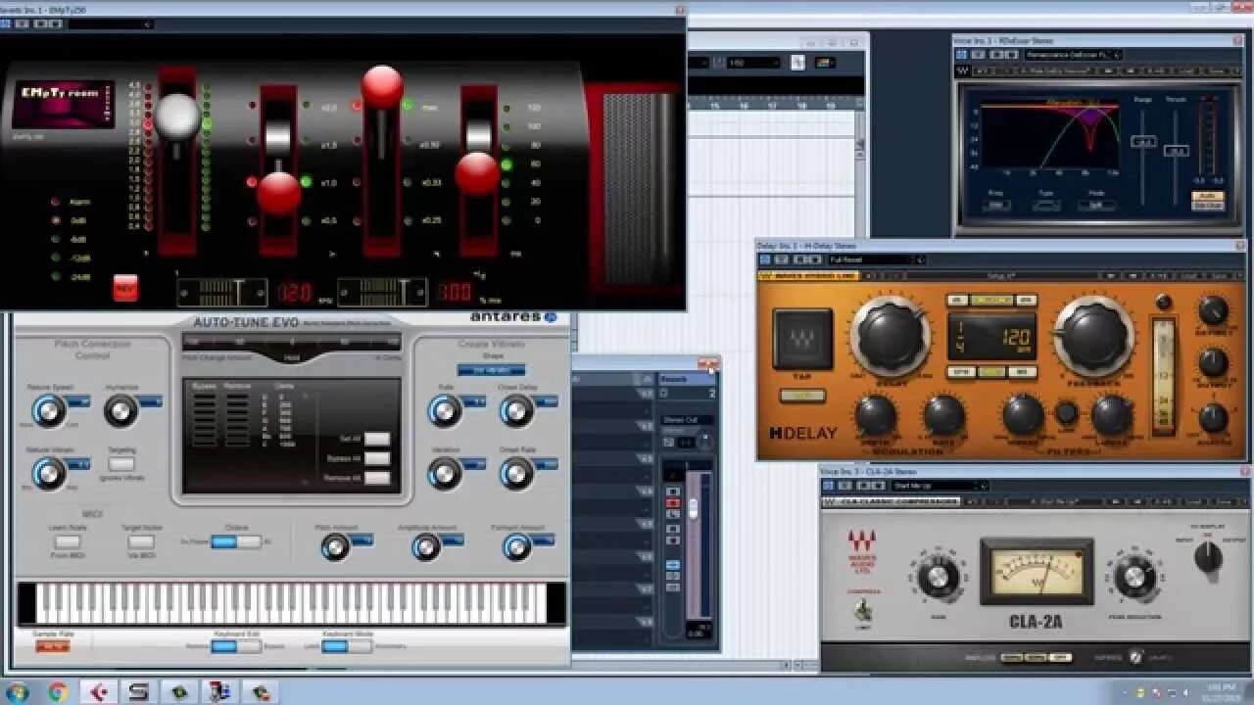1254x705 pixels.
Task: Click the Retune Speed knob in Auto-Tune
Action: pyautogui.click(x=48, y=410)
